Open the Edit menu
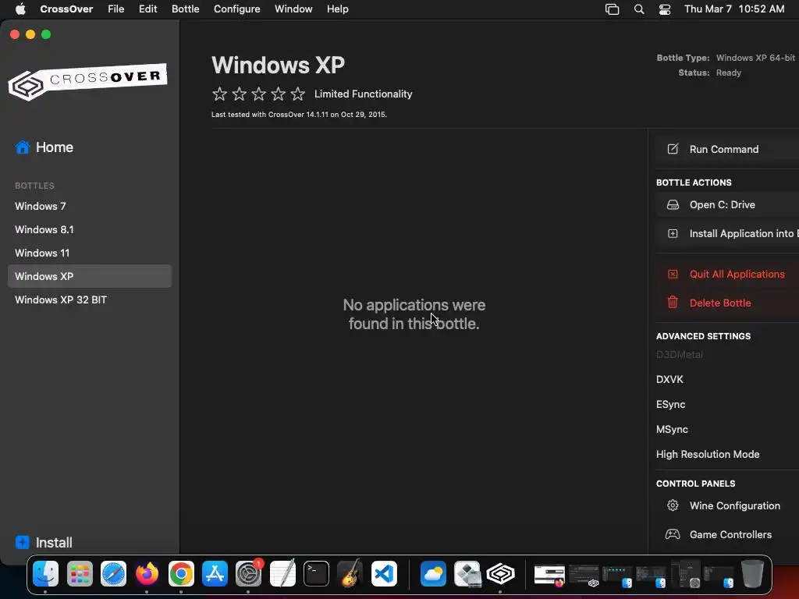This screenshot has height=599, width=799. (x=147, y=9)
